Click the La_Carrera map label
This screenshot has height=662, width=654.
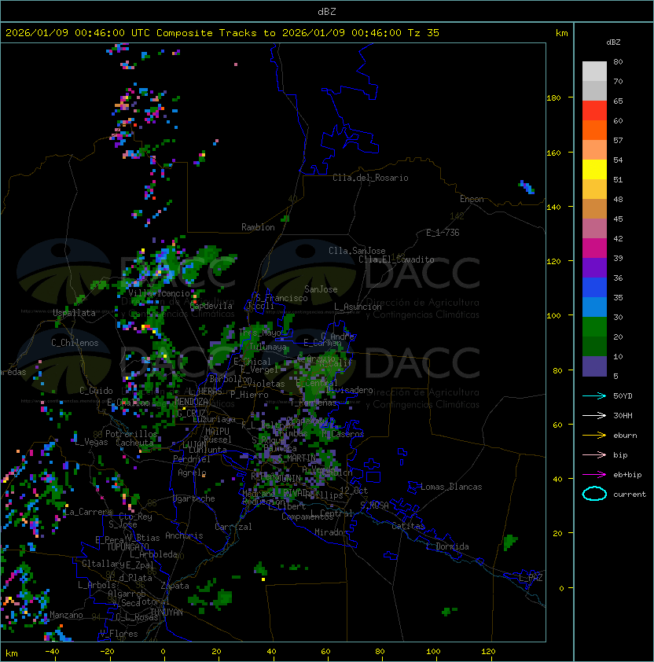[x=88, y=512]
